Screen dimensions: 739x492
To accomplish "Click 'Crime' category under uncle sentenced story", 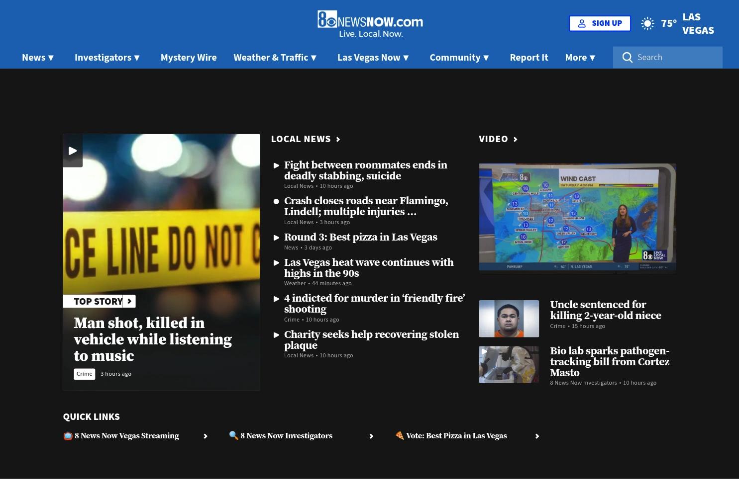I will pos(558,327).
